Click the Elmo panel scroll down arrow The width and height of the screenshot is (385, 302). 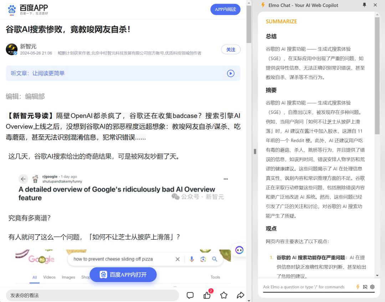377,276
